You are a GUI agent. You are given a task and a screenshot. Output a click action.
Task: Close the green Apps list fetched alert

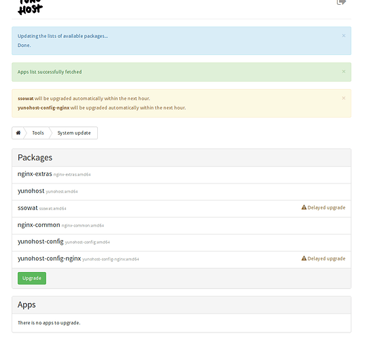click(x=344, y=71)
